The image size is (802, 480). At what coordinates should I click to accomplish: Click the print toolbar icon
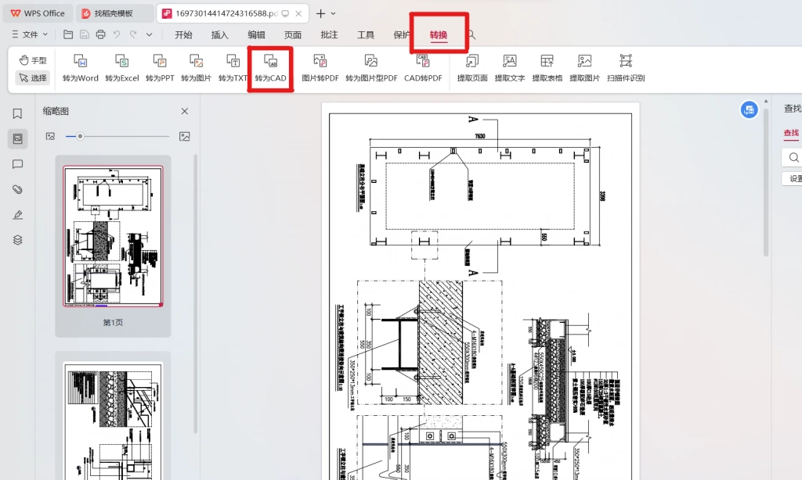tap(101, 34)
